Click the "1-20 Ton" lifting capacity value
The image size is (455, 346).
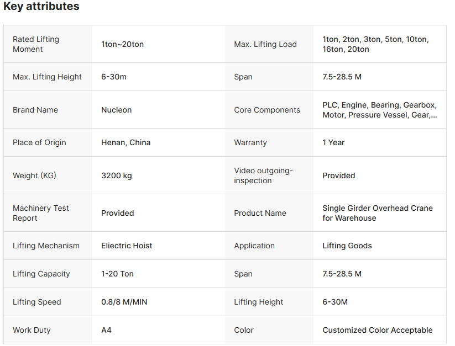coord(117,274)
